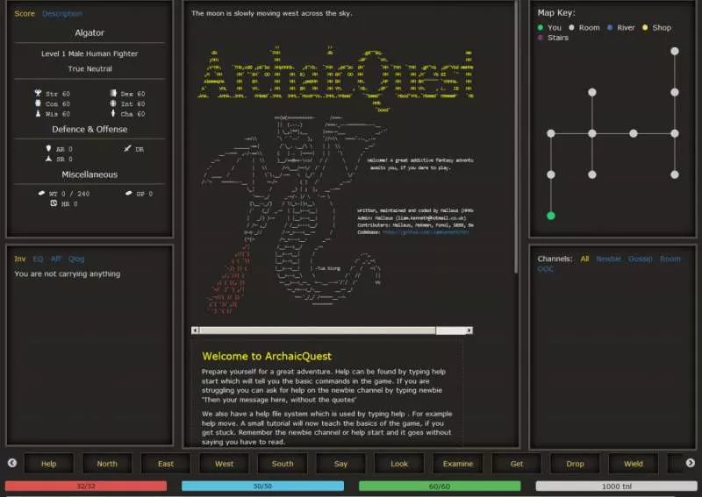Open the Qlog quest log tab
Viewport: 702px width, 497px height.
[x=76, y=259]
